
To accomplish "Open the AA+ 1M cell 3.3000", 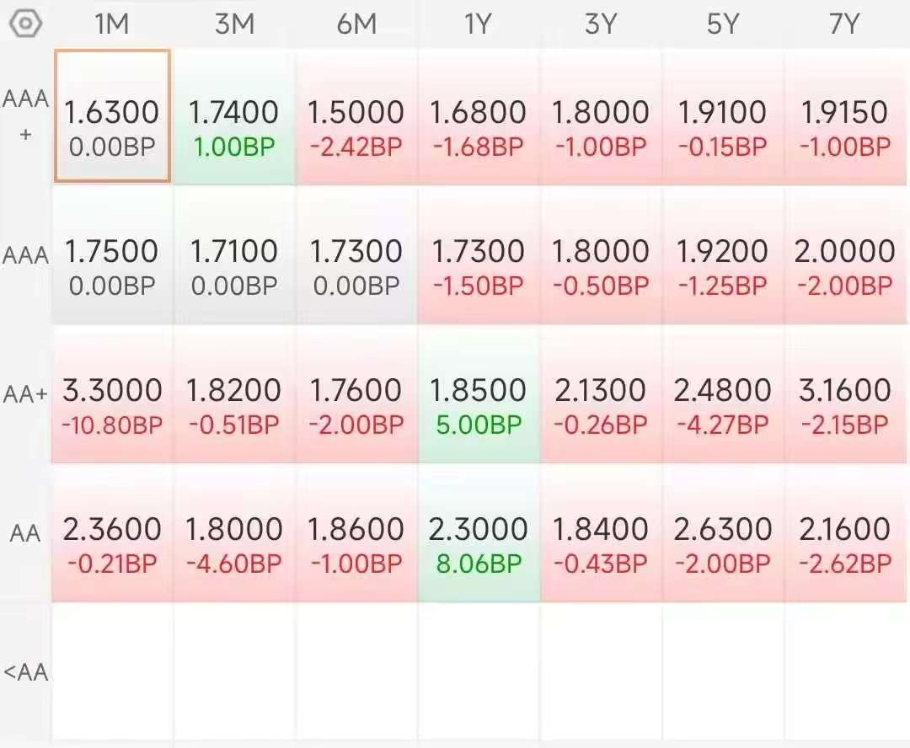I will [x=113, y=394].
